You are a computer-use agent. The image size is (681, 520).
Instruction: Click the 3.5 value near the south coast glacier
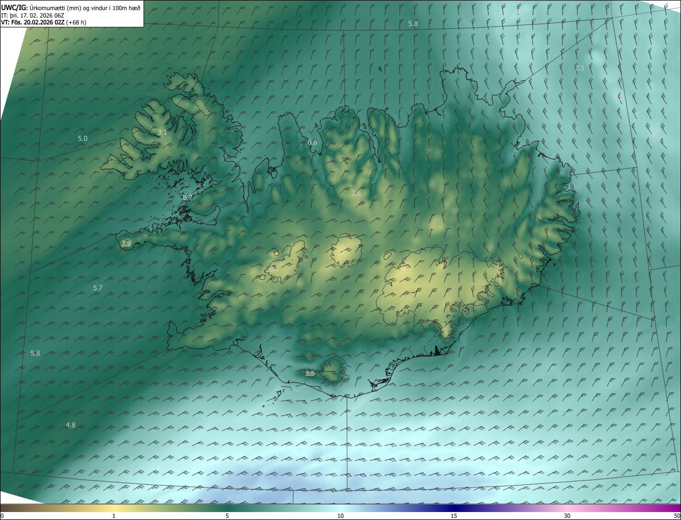[x=310, y=374]
